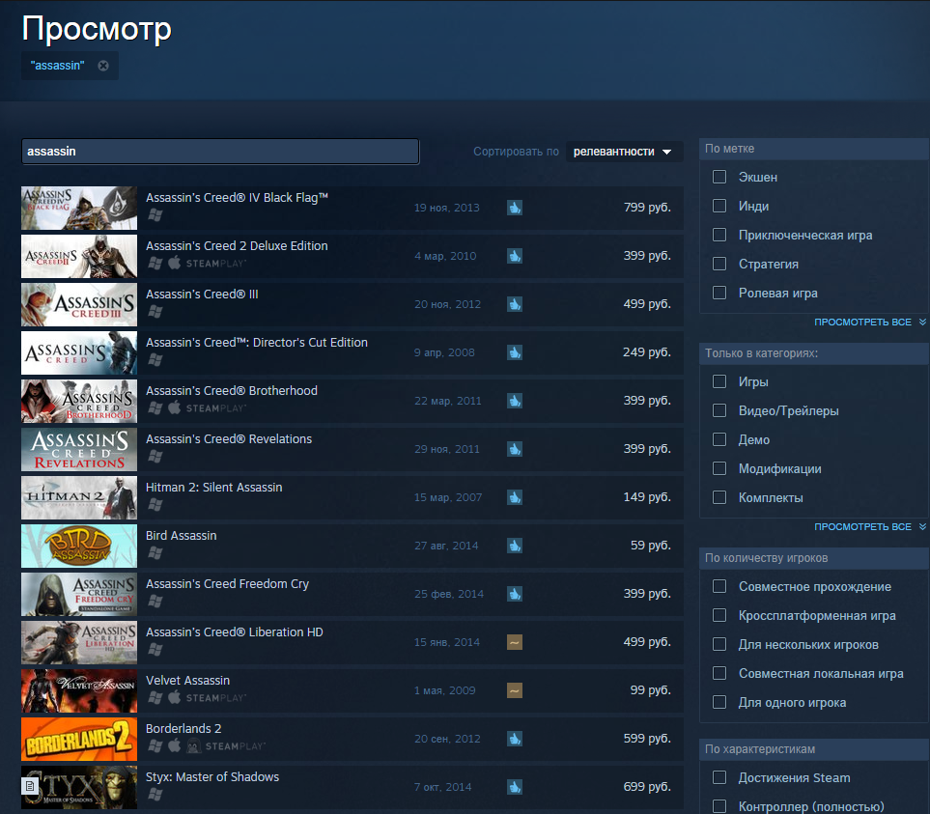Click the Linux platform icon under Borderlands 2
The image size is (930, 814).
point(193,745)
